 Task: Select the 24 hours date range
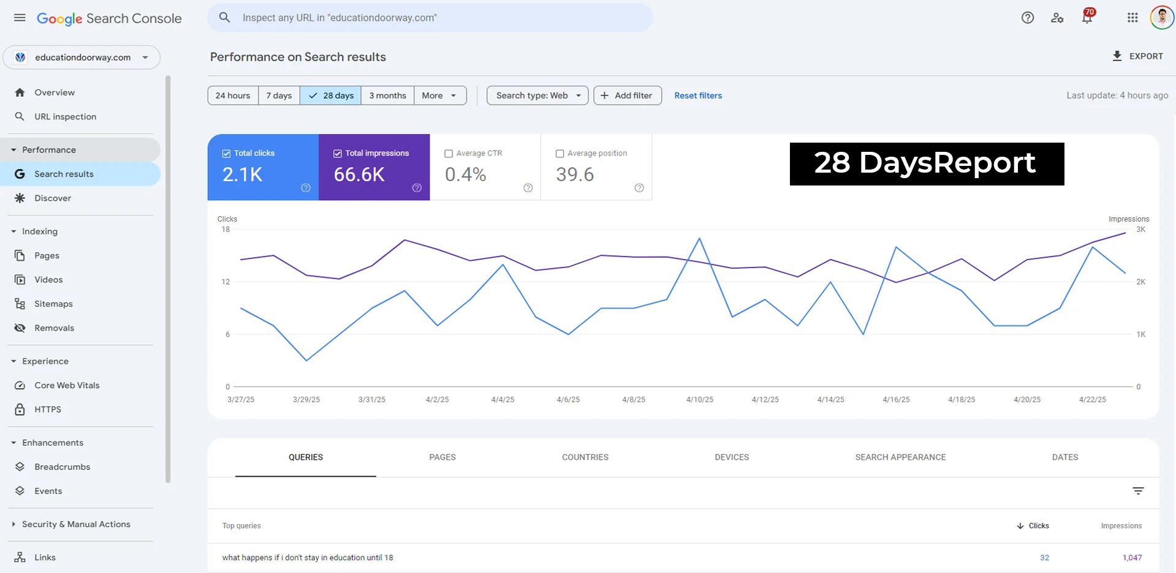(x=233, y=95)
